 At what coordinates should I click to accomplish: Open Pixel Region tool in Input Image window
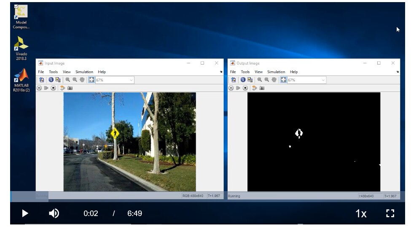coord(58,80)
